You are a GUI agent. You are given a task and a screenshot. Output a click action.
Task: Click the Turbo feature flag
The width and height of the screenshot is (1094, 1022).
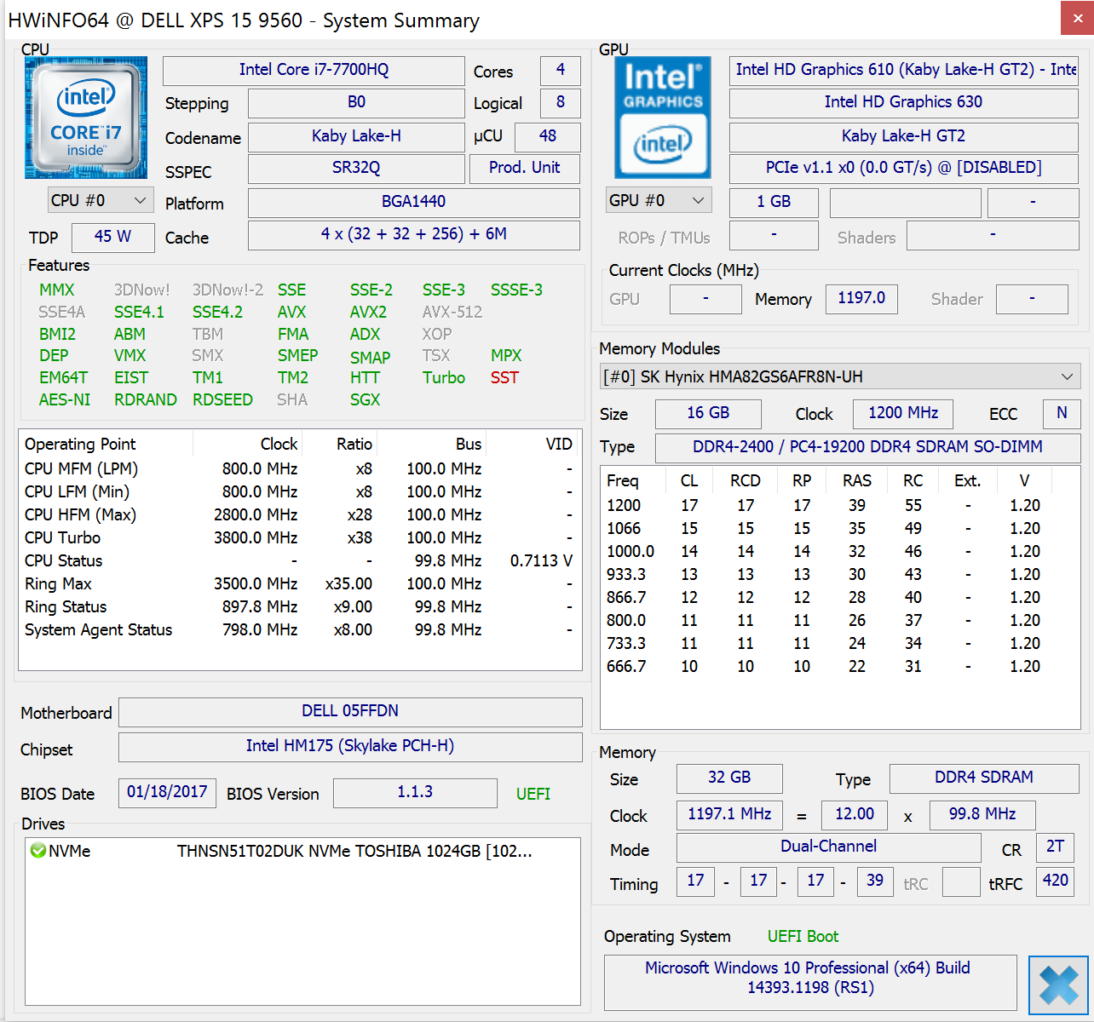[x=444, y=377]
